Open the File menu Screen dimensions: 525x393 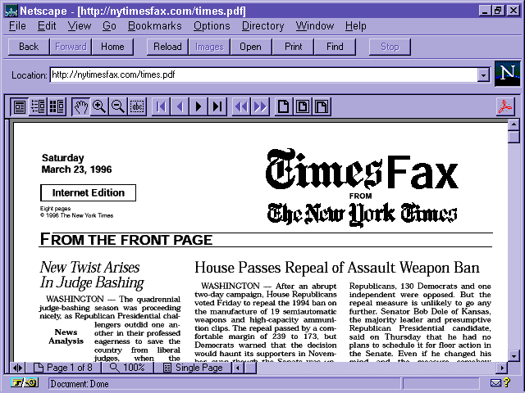(x=17, y=25)
